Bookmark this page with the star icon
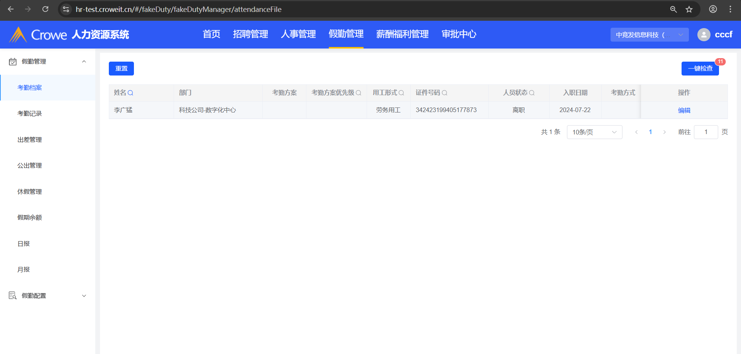This screenshot has width=741, height=354. pyautogui.click(x=689, y=9)
